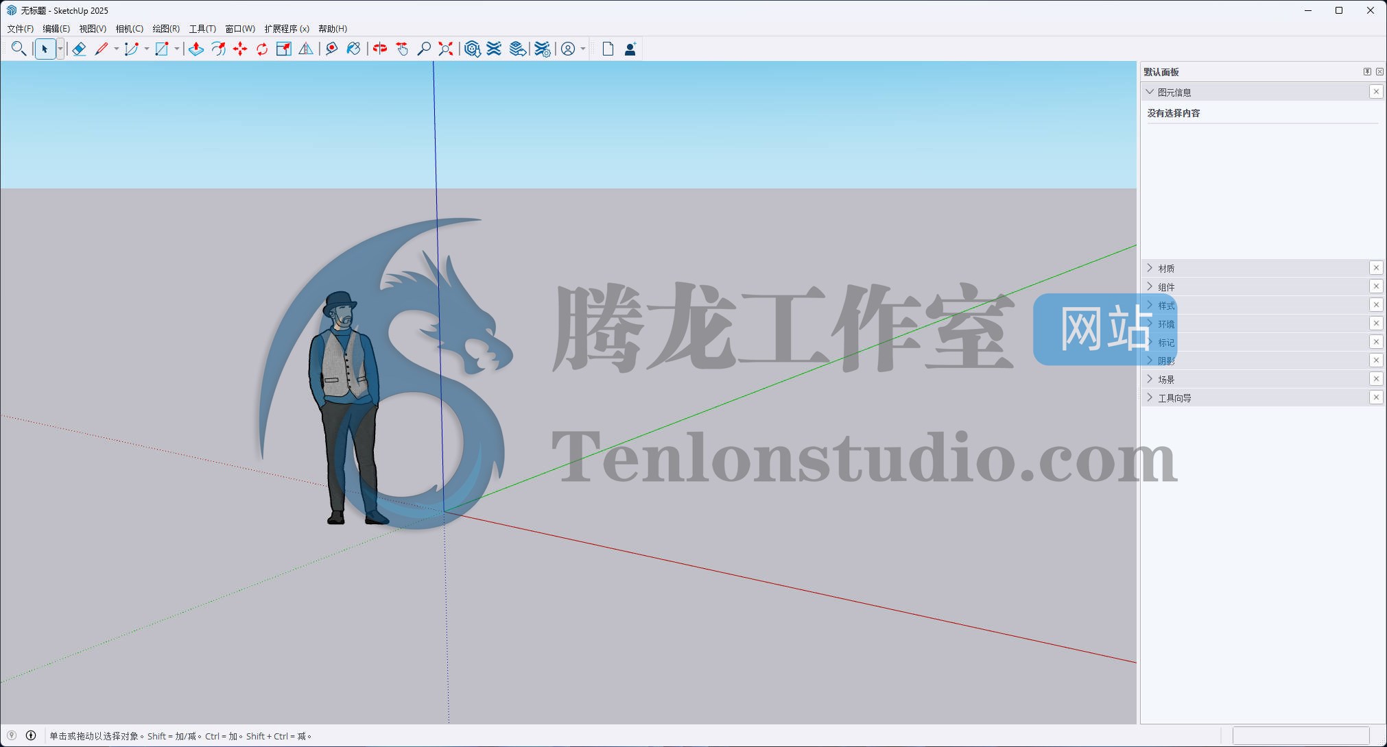Open the Rectangle tool dropdown arrow

176,49
